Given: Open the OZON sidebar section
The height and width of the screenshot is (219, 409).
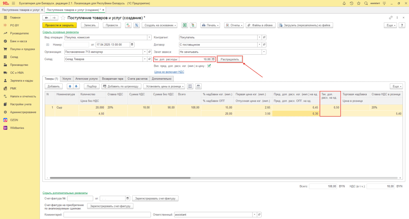Looking at the screenshot, I should pyautogui.click(x=14, y=120).
